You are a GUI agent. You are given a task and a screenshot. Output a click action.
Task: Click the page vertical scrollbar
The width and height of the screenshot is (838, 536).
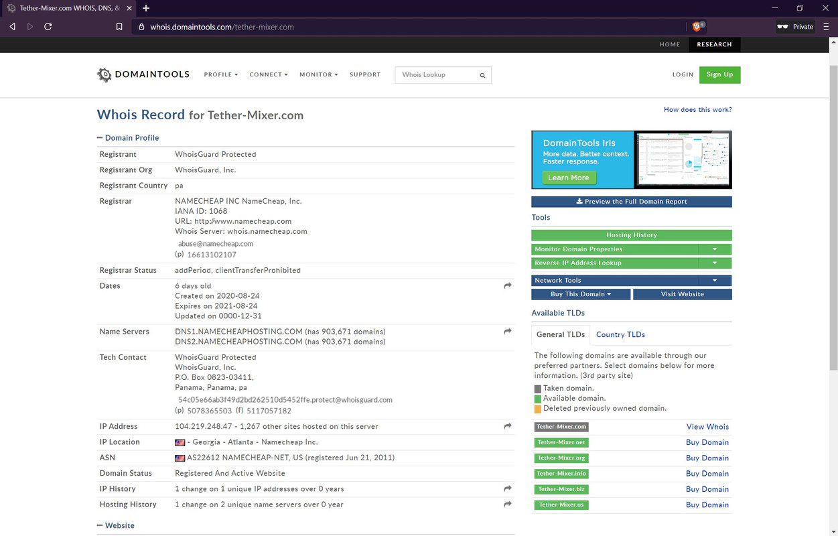pyautogui.click(x=833, y=218)
